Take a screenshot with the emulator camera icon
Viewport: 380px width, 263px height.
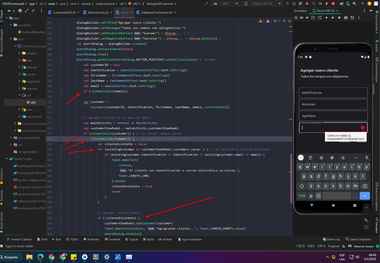click(x=346, y=18)
